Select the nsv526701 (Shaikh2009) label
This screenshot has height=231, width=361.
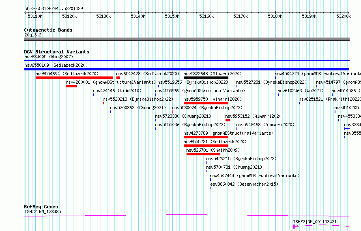[213, 150]
